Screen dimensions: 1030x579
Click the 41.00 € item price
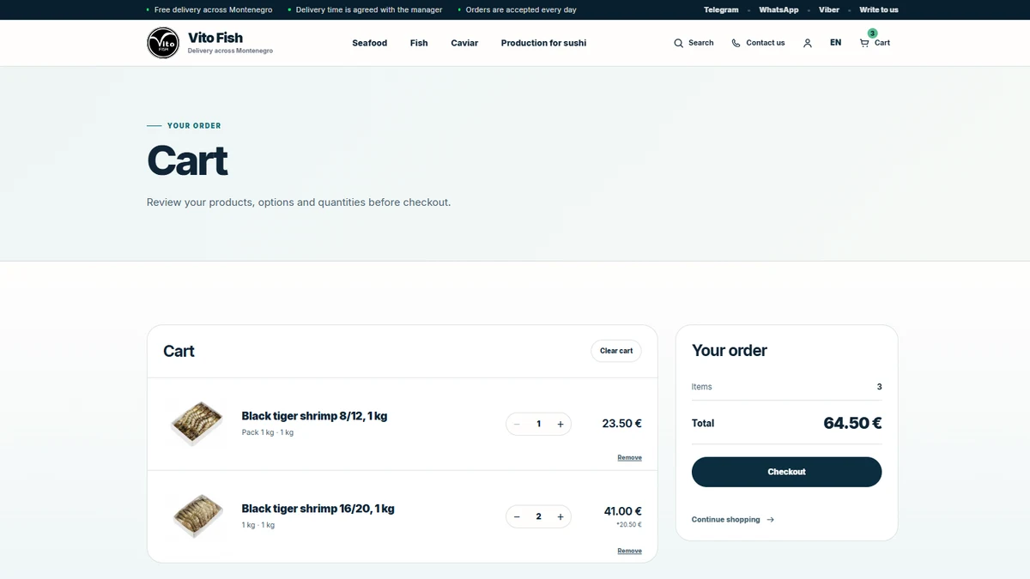pyautogui.click(x=623, y=511)
